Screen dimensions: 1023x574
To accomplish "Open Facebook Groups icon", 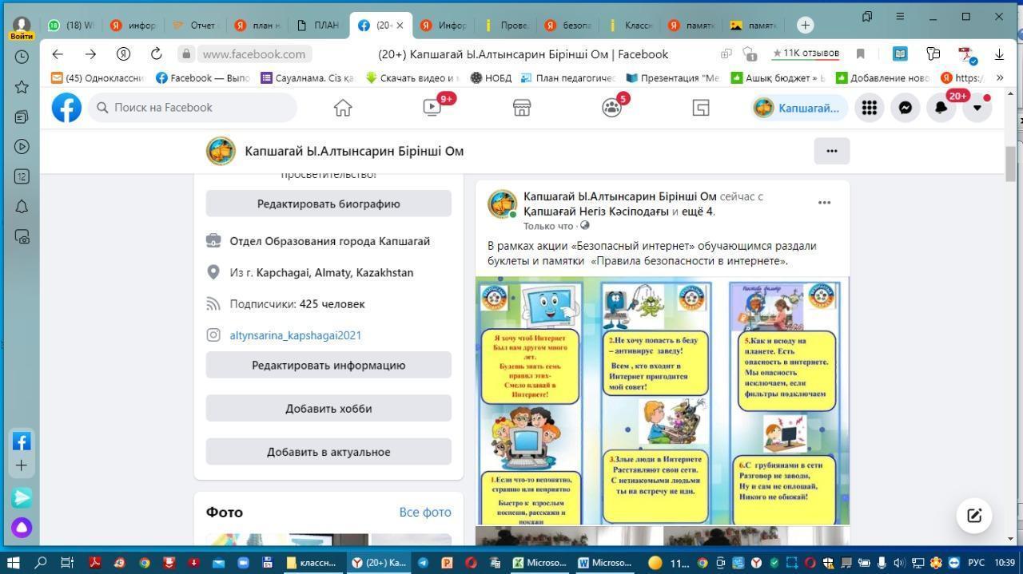I will coord(611,108).
